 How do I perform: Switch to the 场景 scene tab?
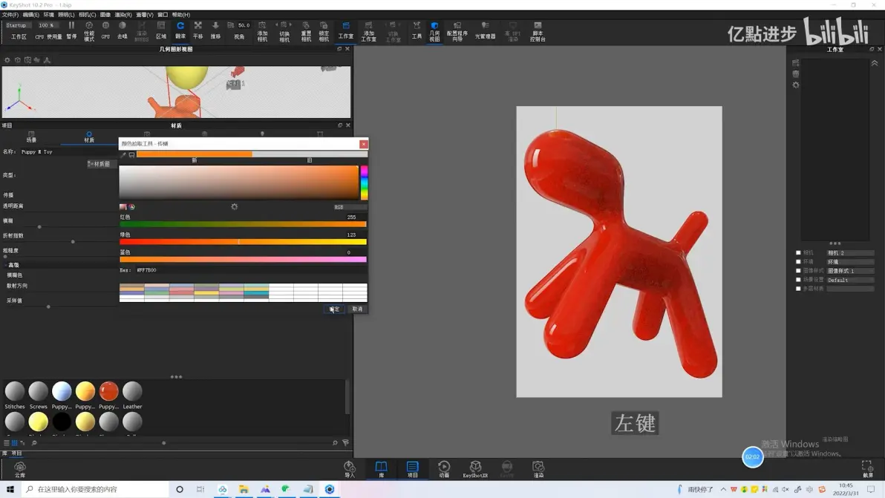[31, 137]
